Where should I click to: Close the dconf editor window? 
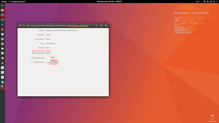20,26
